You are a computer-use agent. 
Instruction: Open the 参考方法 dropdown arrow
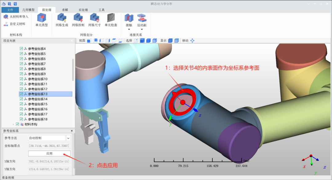68,138
